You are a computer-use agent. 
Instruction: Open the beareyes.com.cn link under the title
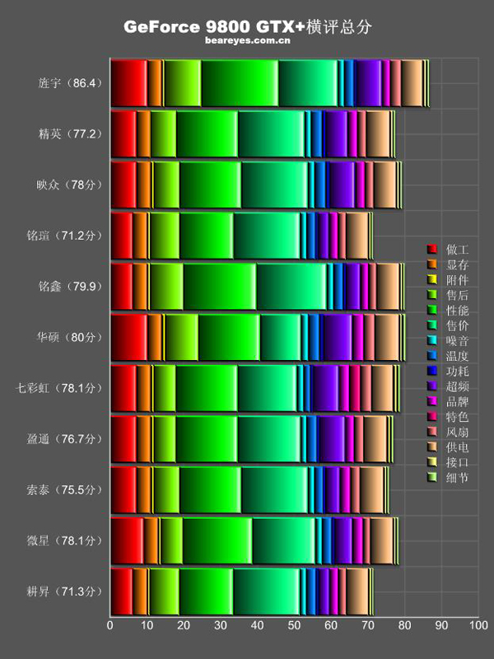[248, 40]
